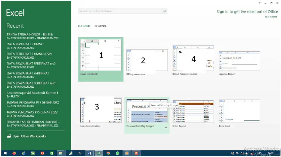Click the green feather app taskbar icon
This screenshot has width=281, height=157.
[33, 153]
